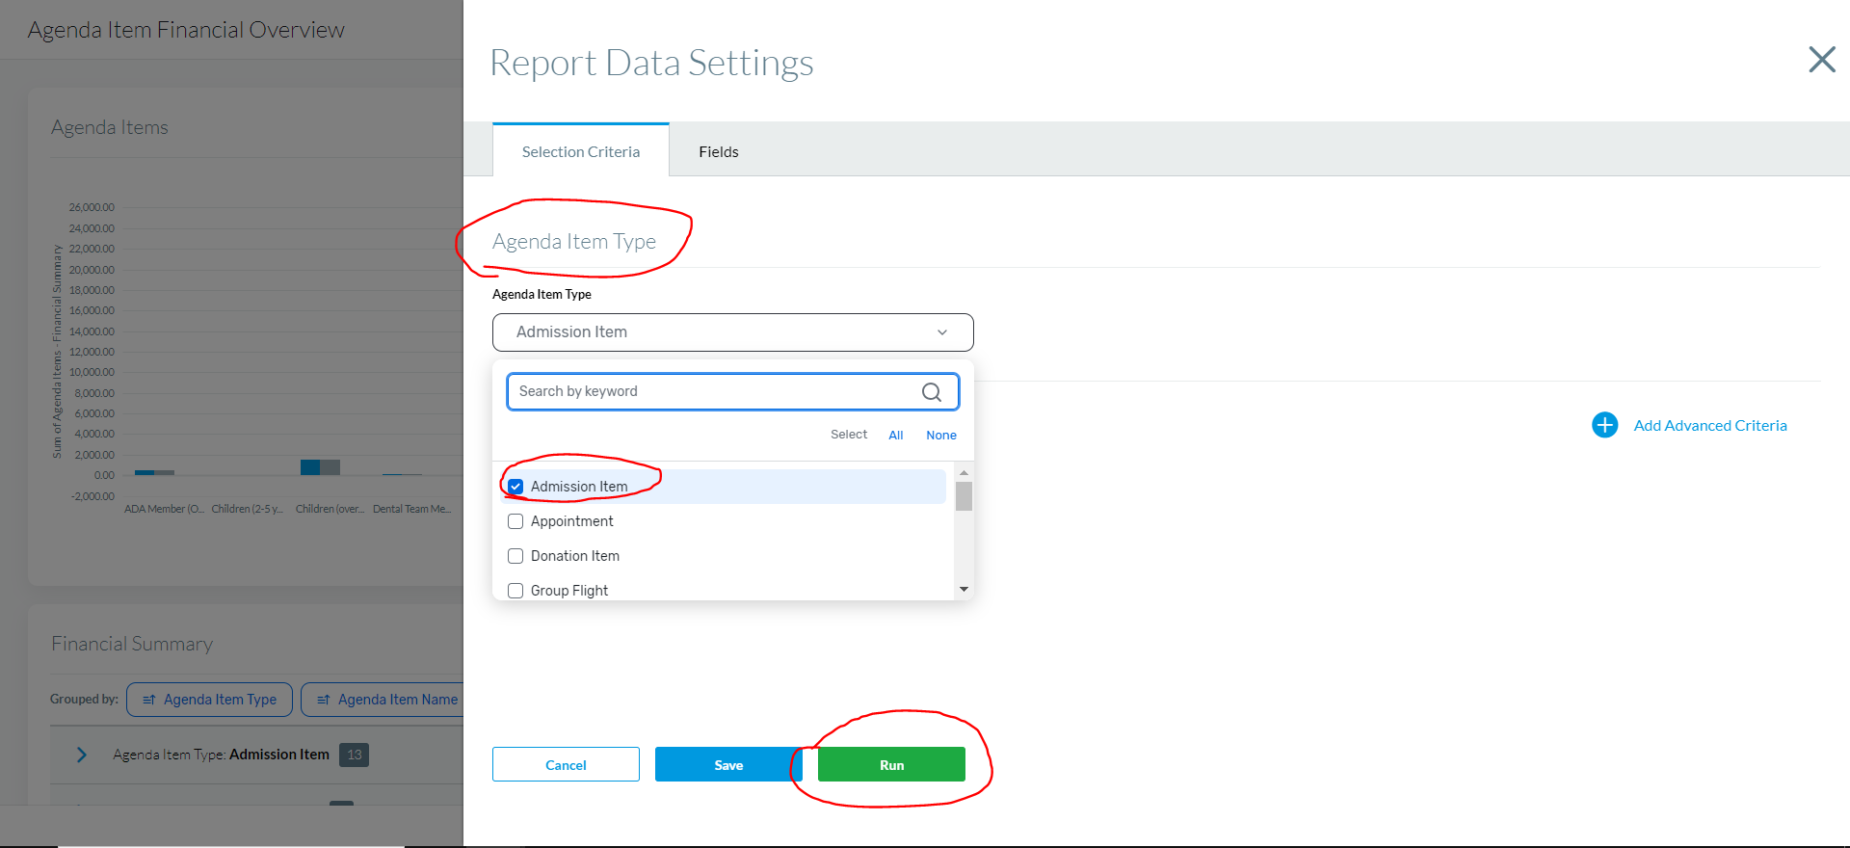Click the sort icon on Agenda Item Type chip
Image resolution: width=1850 pixels, height=848 pixels.
pyautogui.click(x=149, y=700)
